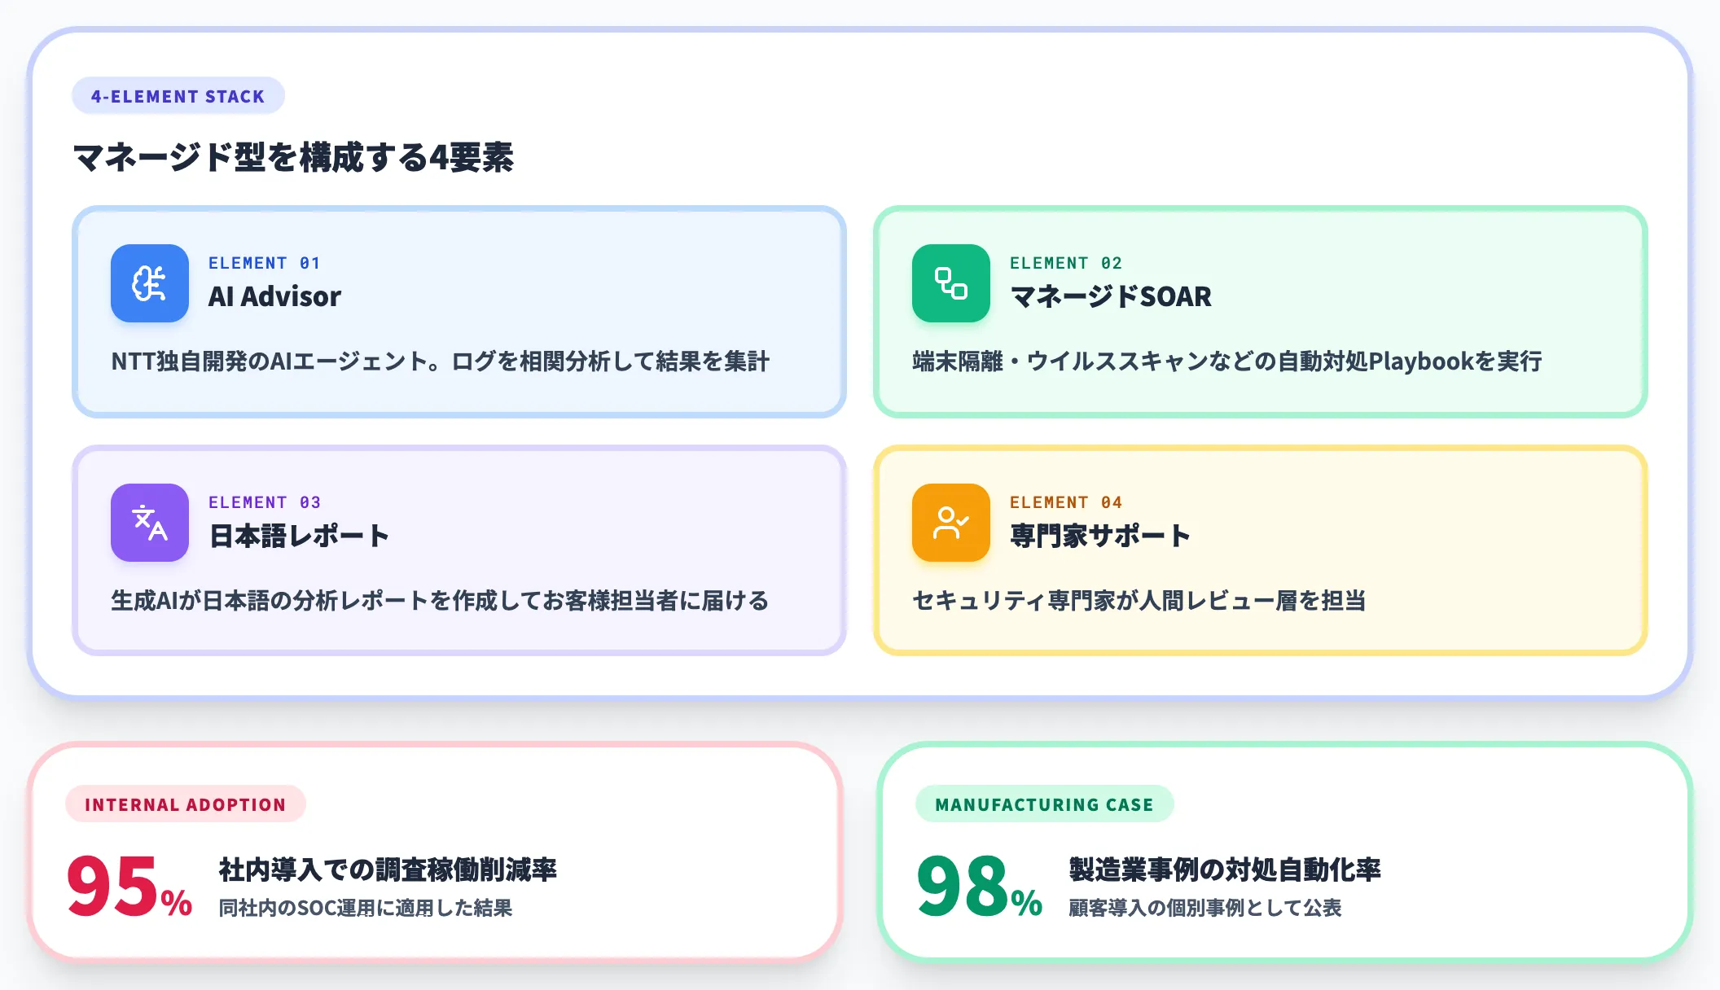1720x990 pixels.
Task: Click the caption 顧客導入の個別事例として公表
Action: point(1205,908)
